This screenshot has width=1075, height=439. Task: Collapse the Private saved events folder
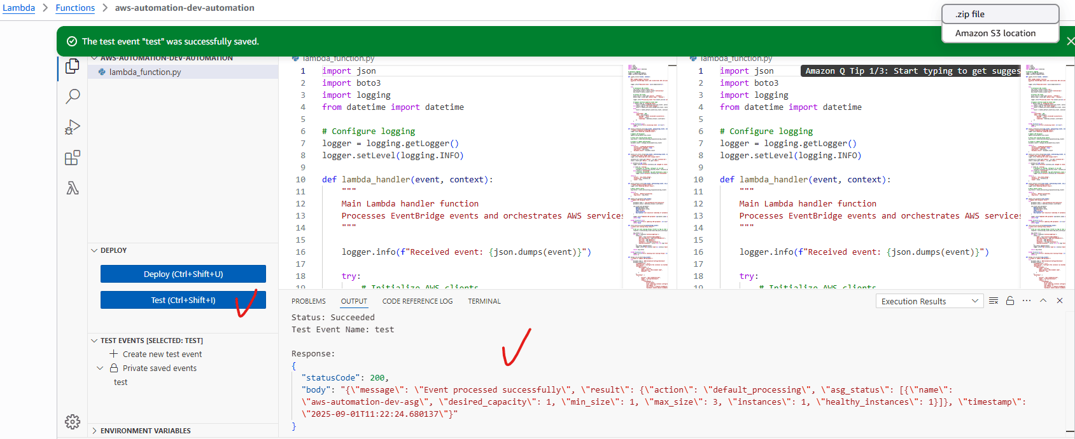point(100,368)
